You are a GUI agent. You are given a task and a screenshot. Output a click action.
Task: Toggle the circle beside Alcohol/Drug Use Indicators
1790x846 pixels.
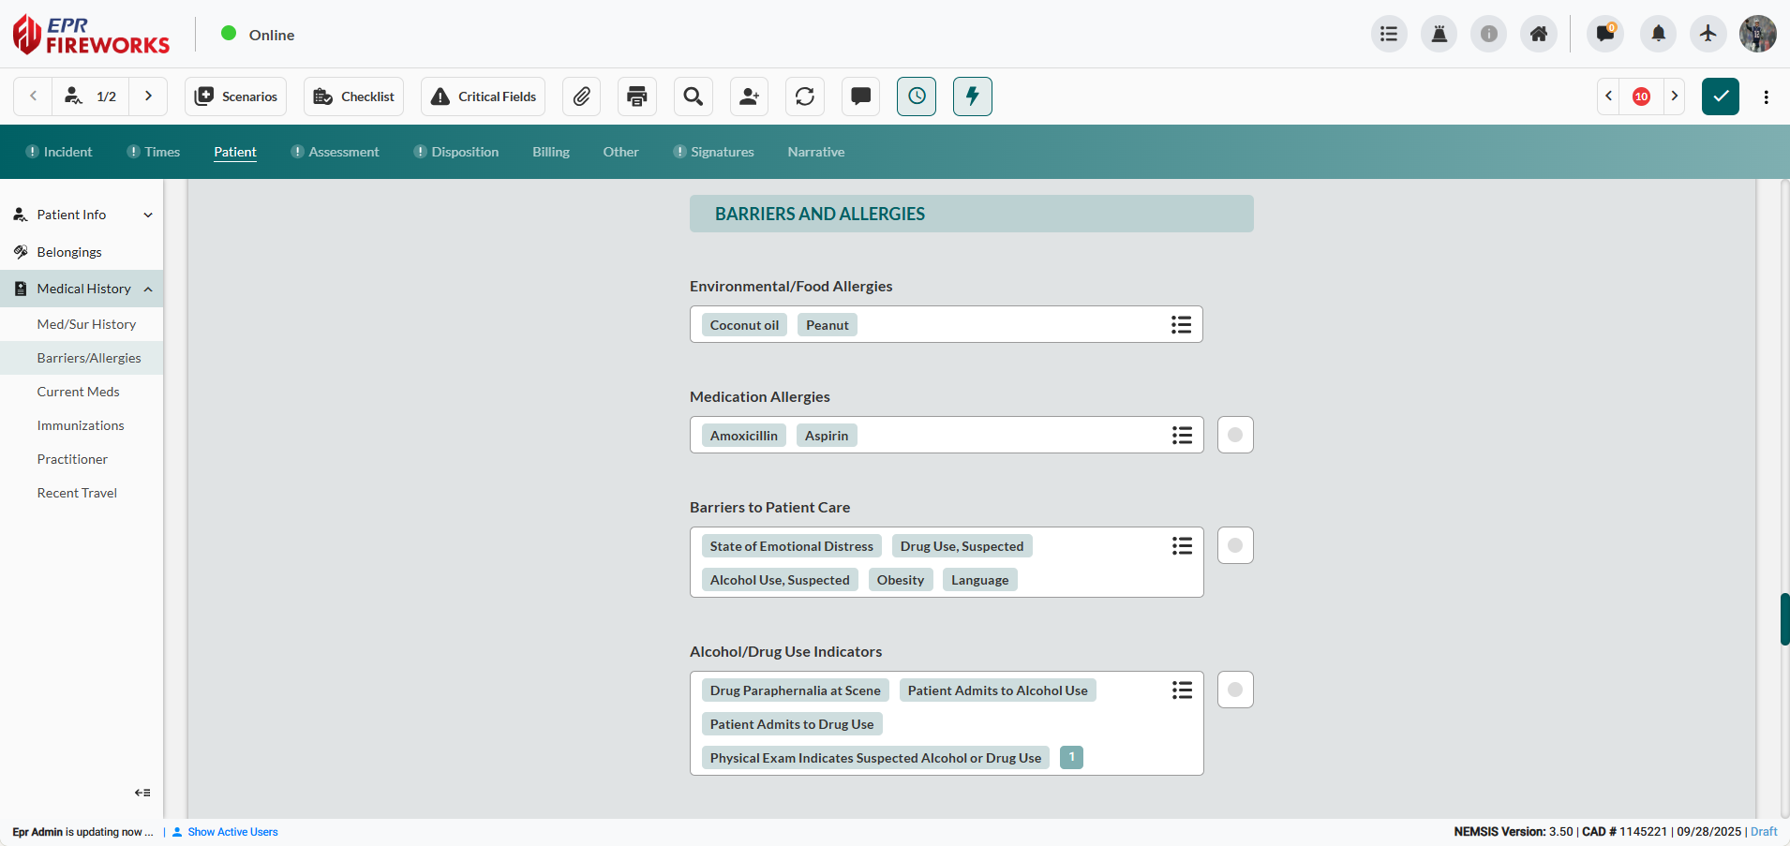click(1235, 690)
